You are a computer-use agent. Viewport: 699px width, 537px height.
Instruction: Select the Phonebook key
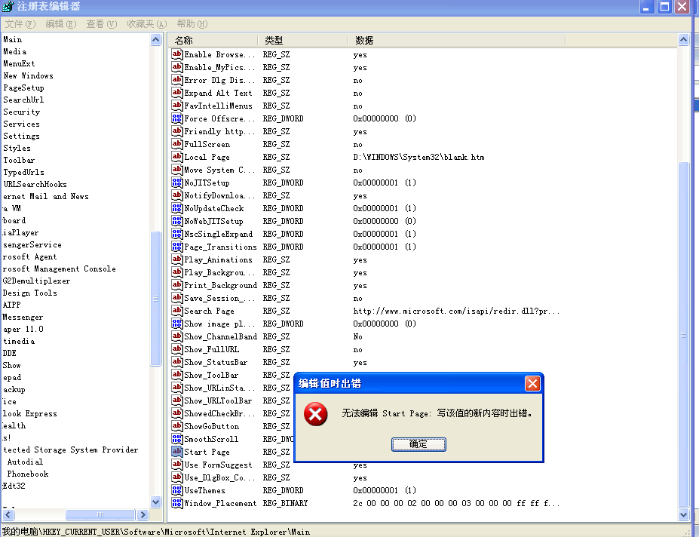(x=28, y=474)
